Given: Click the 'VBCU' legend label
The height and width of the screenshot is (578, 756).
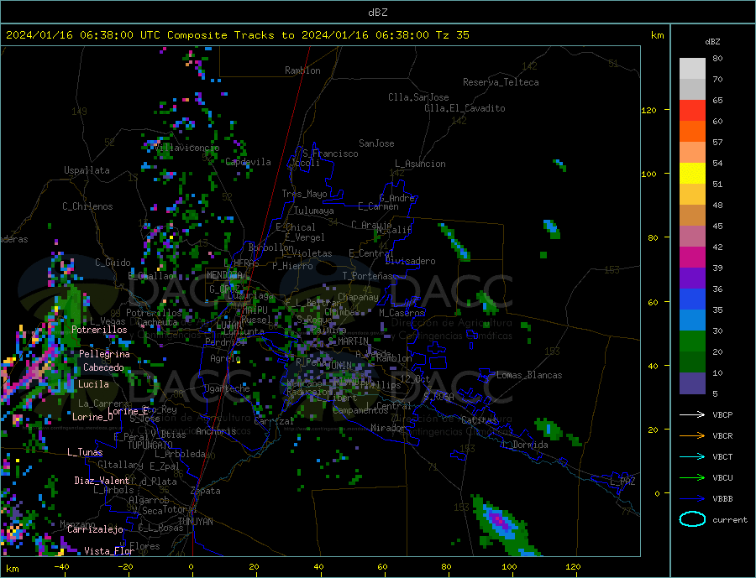Looking at the screenshot, I should 722,478.
